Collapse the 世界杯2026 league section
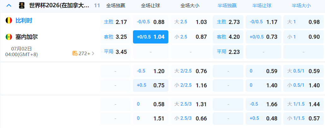The image size is (325, 128). point(9,6)
